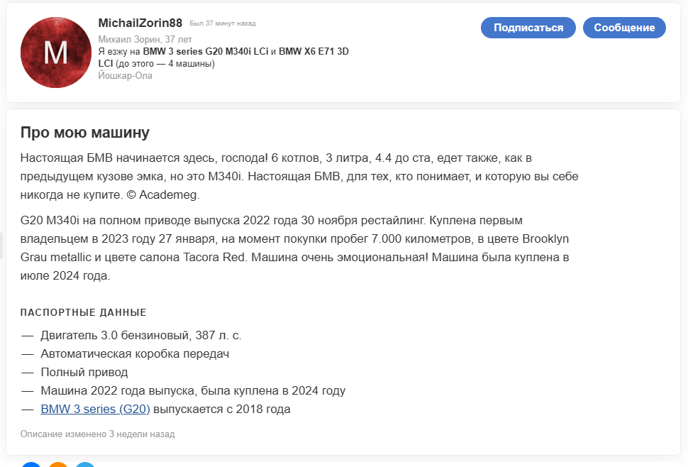This screenshot has height=467, width=688.
Task: Click the Полный привод spec line
Action: coord(84,372)
